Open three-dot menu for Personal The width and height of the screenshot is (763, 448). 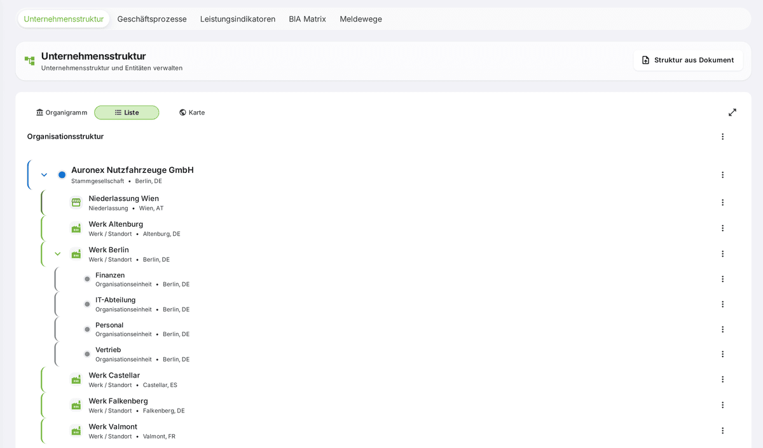[722, 329]
